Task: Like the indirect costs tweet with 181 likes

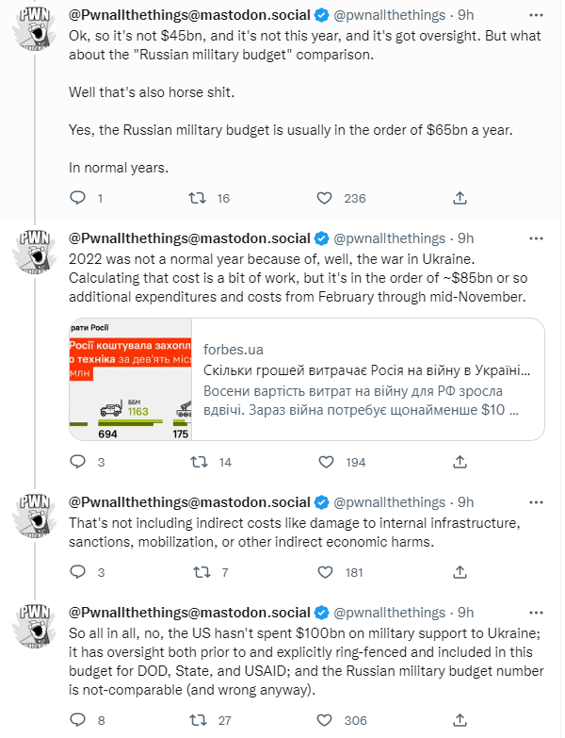Action: [323, 572]
